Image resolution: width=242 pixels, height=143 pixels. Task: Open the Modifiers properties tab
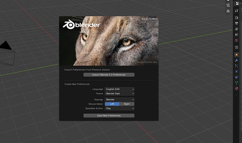point(236,60)
